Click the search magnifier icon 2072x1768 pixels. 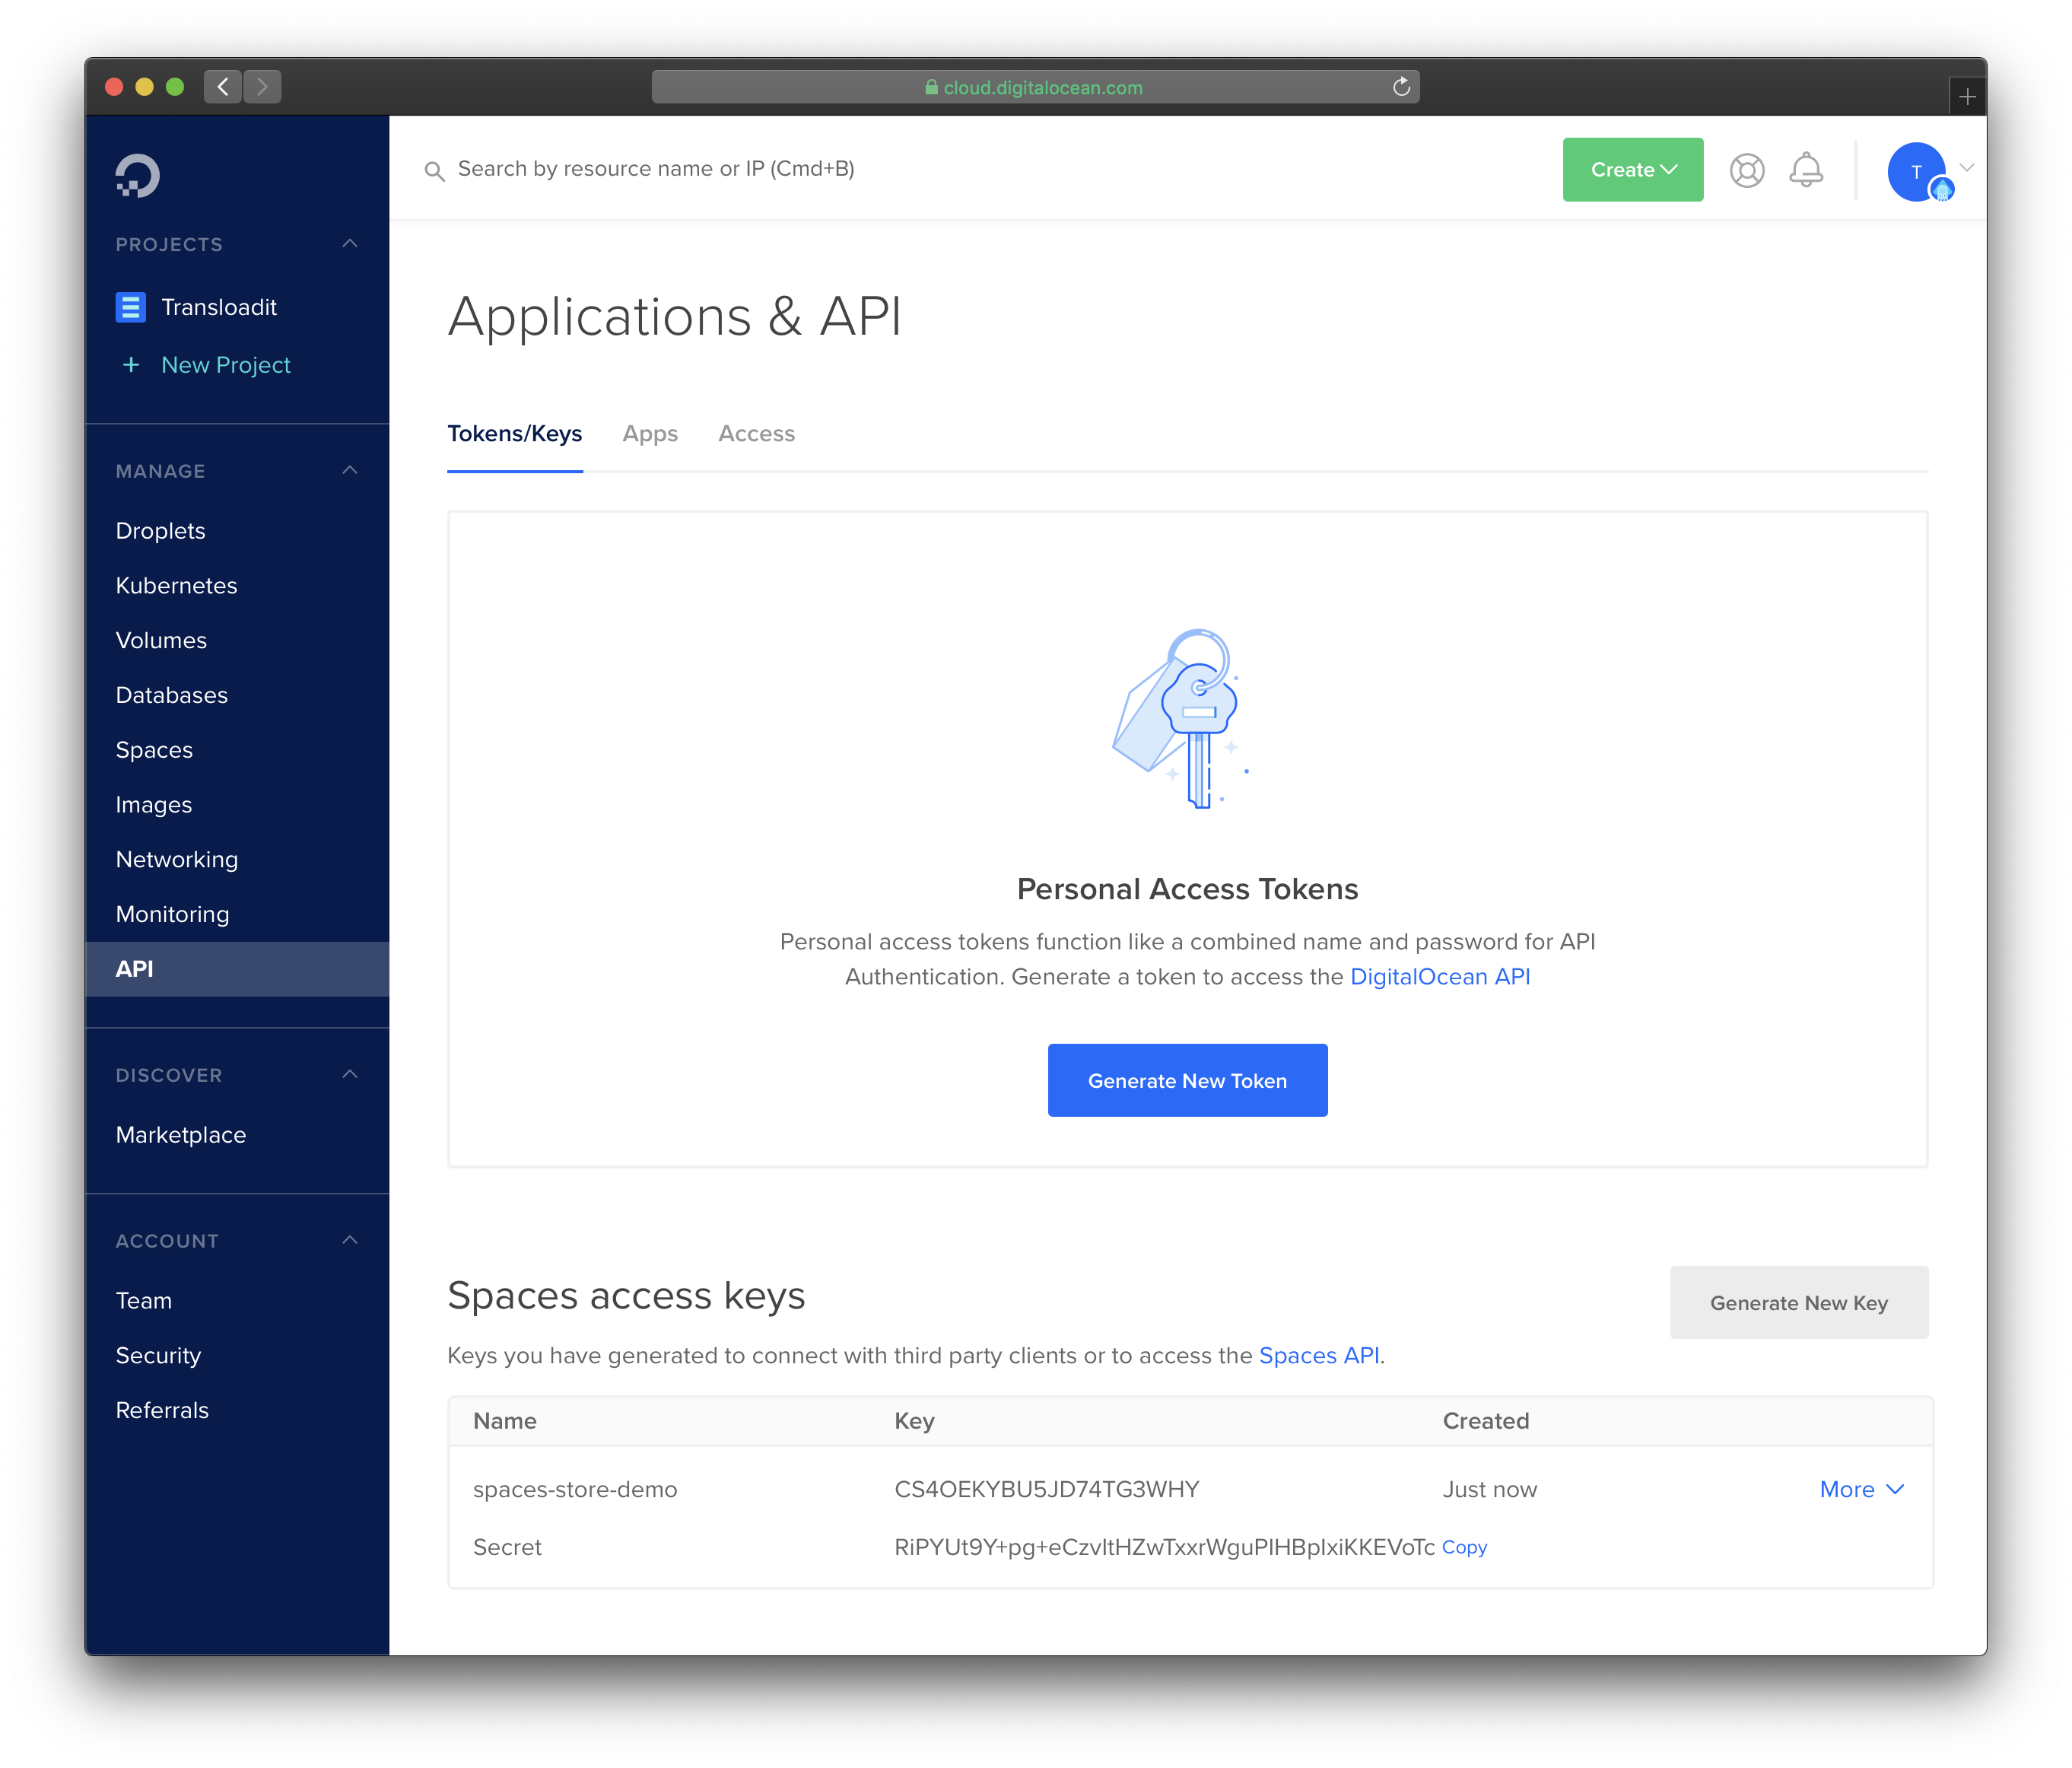click(435, 171)
